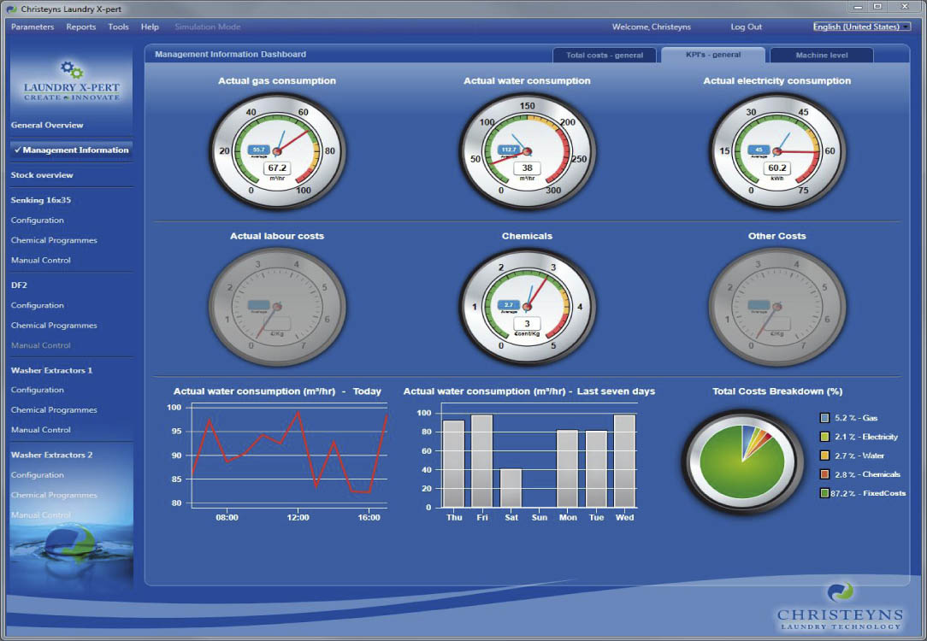
Task: Open the English (United States) language dropdown
Action: [x=861, y=26]
